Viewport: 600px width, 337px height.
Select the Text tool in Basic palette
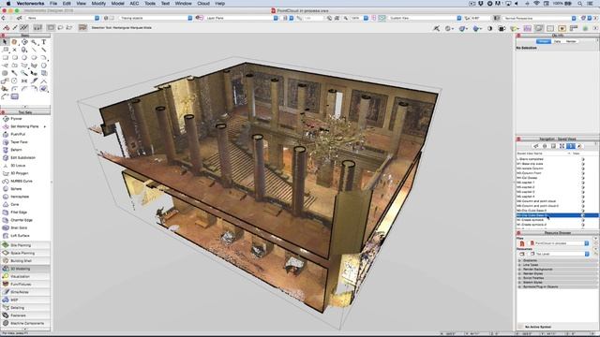pos(44,42)
